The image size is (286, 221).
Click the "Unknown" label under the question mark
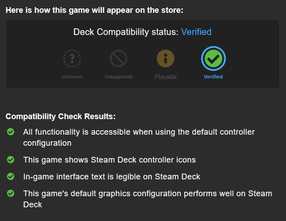coord(72,77)
